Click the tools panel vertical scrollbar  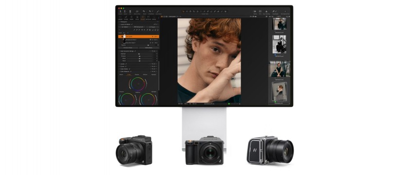click(x=159, y=75)
